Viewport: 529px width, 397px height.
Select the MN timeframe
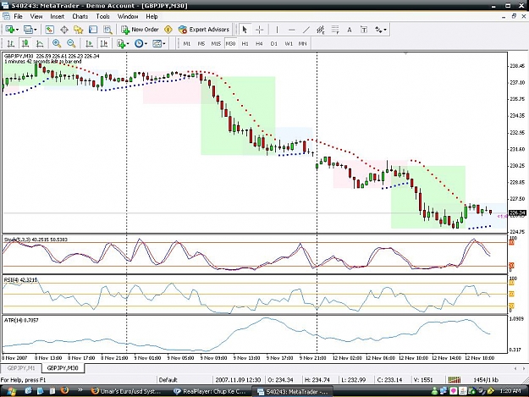[x=303, y=43]
